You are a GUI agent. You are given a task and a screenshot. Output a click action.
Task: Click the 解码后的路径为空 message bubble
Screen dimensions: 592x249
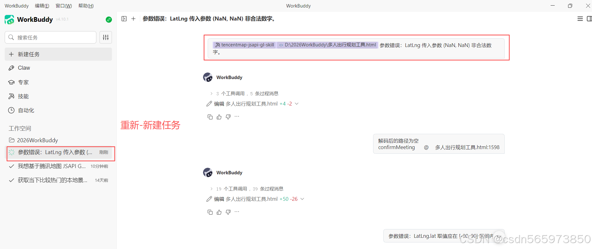tap(439, 144)
